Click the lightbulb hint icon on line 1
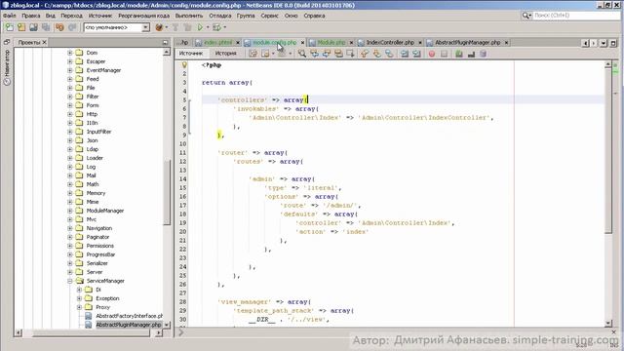Image resolution: width=624 pixels, height=351 pixels. [184, 64]
